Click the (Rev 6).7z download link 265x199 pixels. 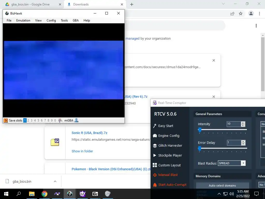[136, 97]
